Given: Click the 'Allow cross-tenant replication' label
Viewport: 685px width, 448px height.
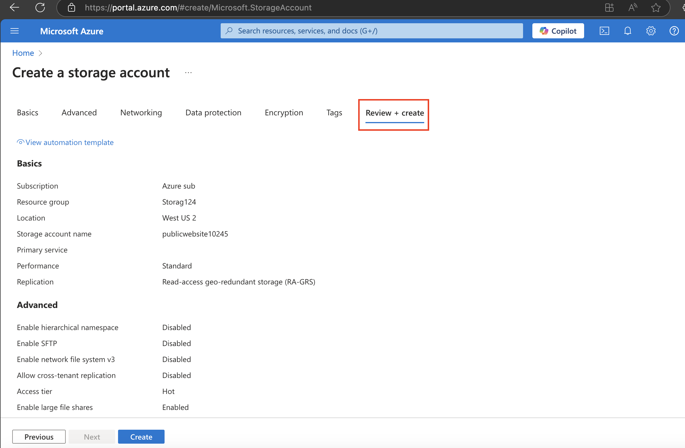Looking at the screenshot, I should click(x=66, y=375).
